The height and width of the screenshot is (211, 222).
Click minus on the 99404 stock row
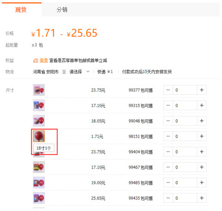pos(168,152)
